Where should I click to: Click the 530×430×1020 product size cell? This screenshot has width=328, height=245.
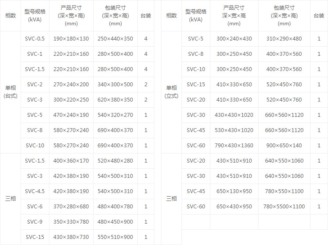[234, 130]
